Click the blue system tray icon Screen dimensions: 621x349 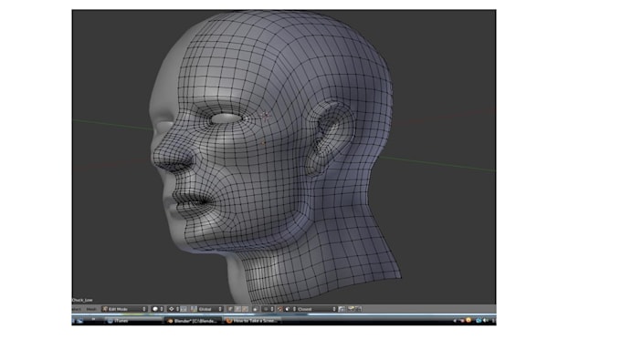pyautogui.click(x=479, y=321)
